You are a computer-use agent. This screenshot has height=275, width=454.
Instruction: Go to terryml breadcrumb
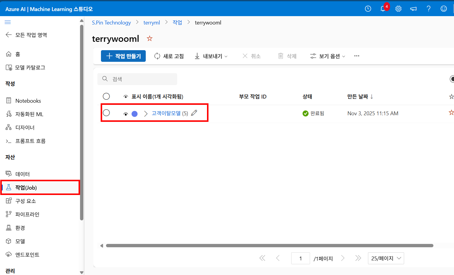[x=152, y=23]
